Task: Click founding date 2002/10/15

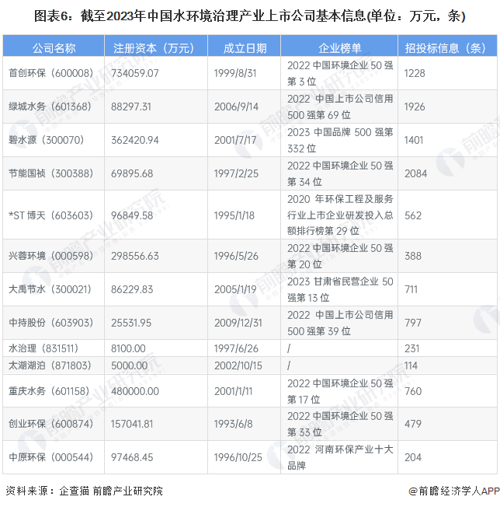Action: click(x=238, y=365)
